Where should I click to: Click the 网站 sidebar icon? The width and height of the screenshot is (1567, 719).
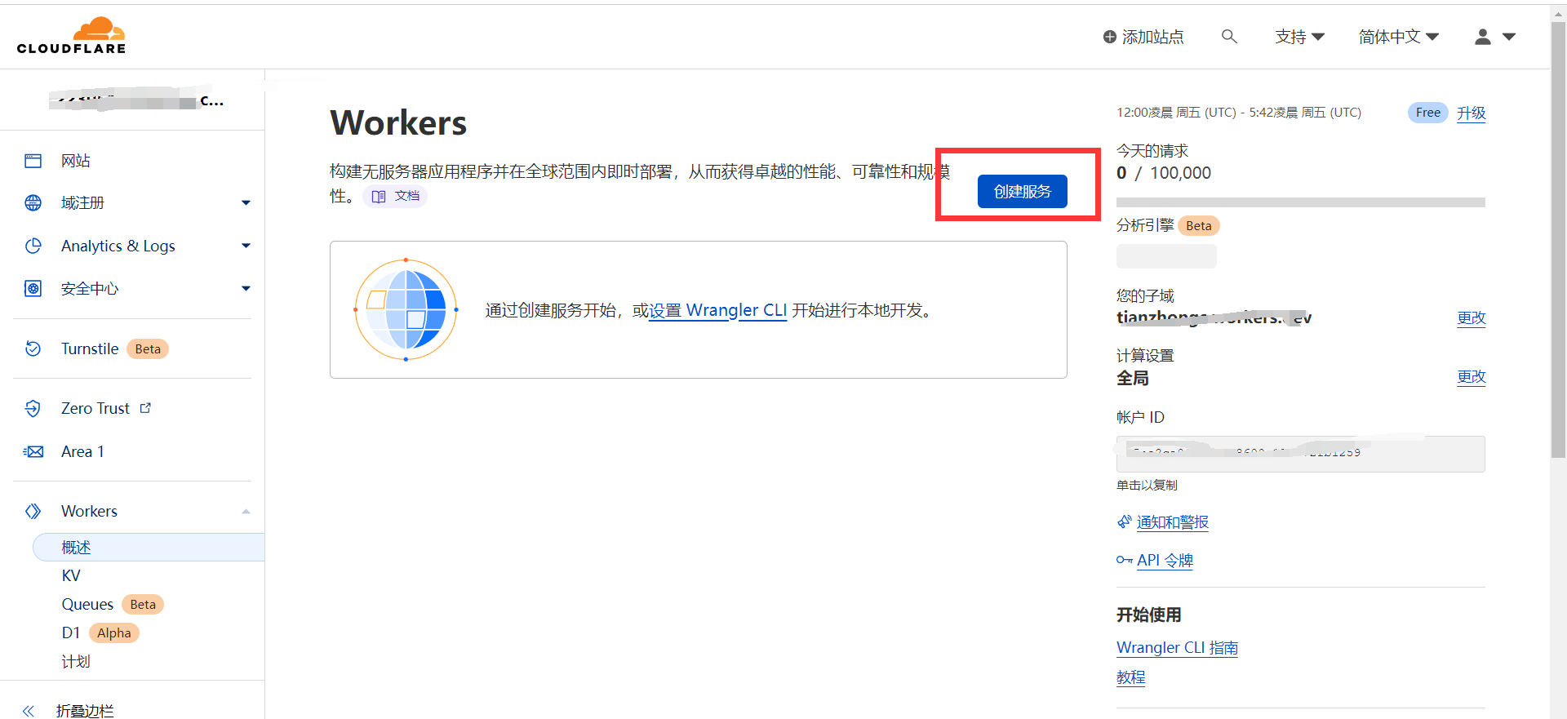(33, 161)
